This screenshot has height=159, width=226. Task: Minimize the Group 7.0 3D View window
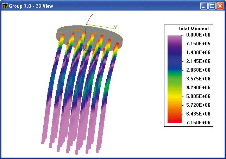coord(204,6)
